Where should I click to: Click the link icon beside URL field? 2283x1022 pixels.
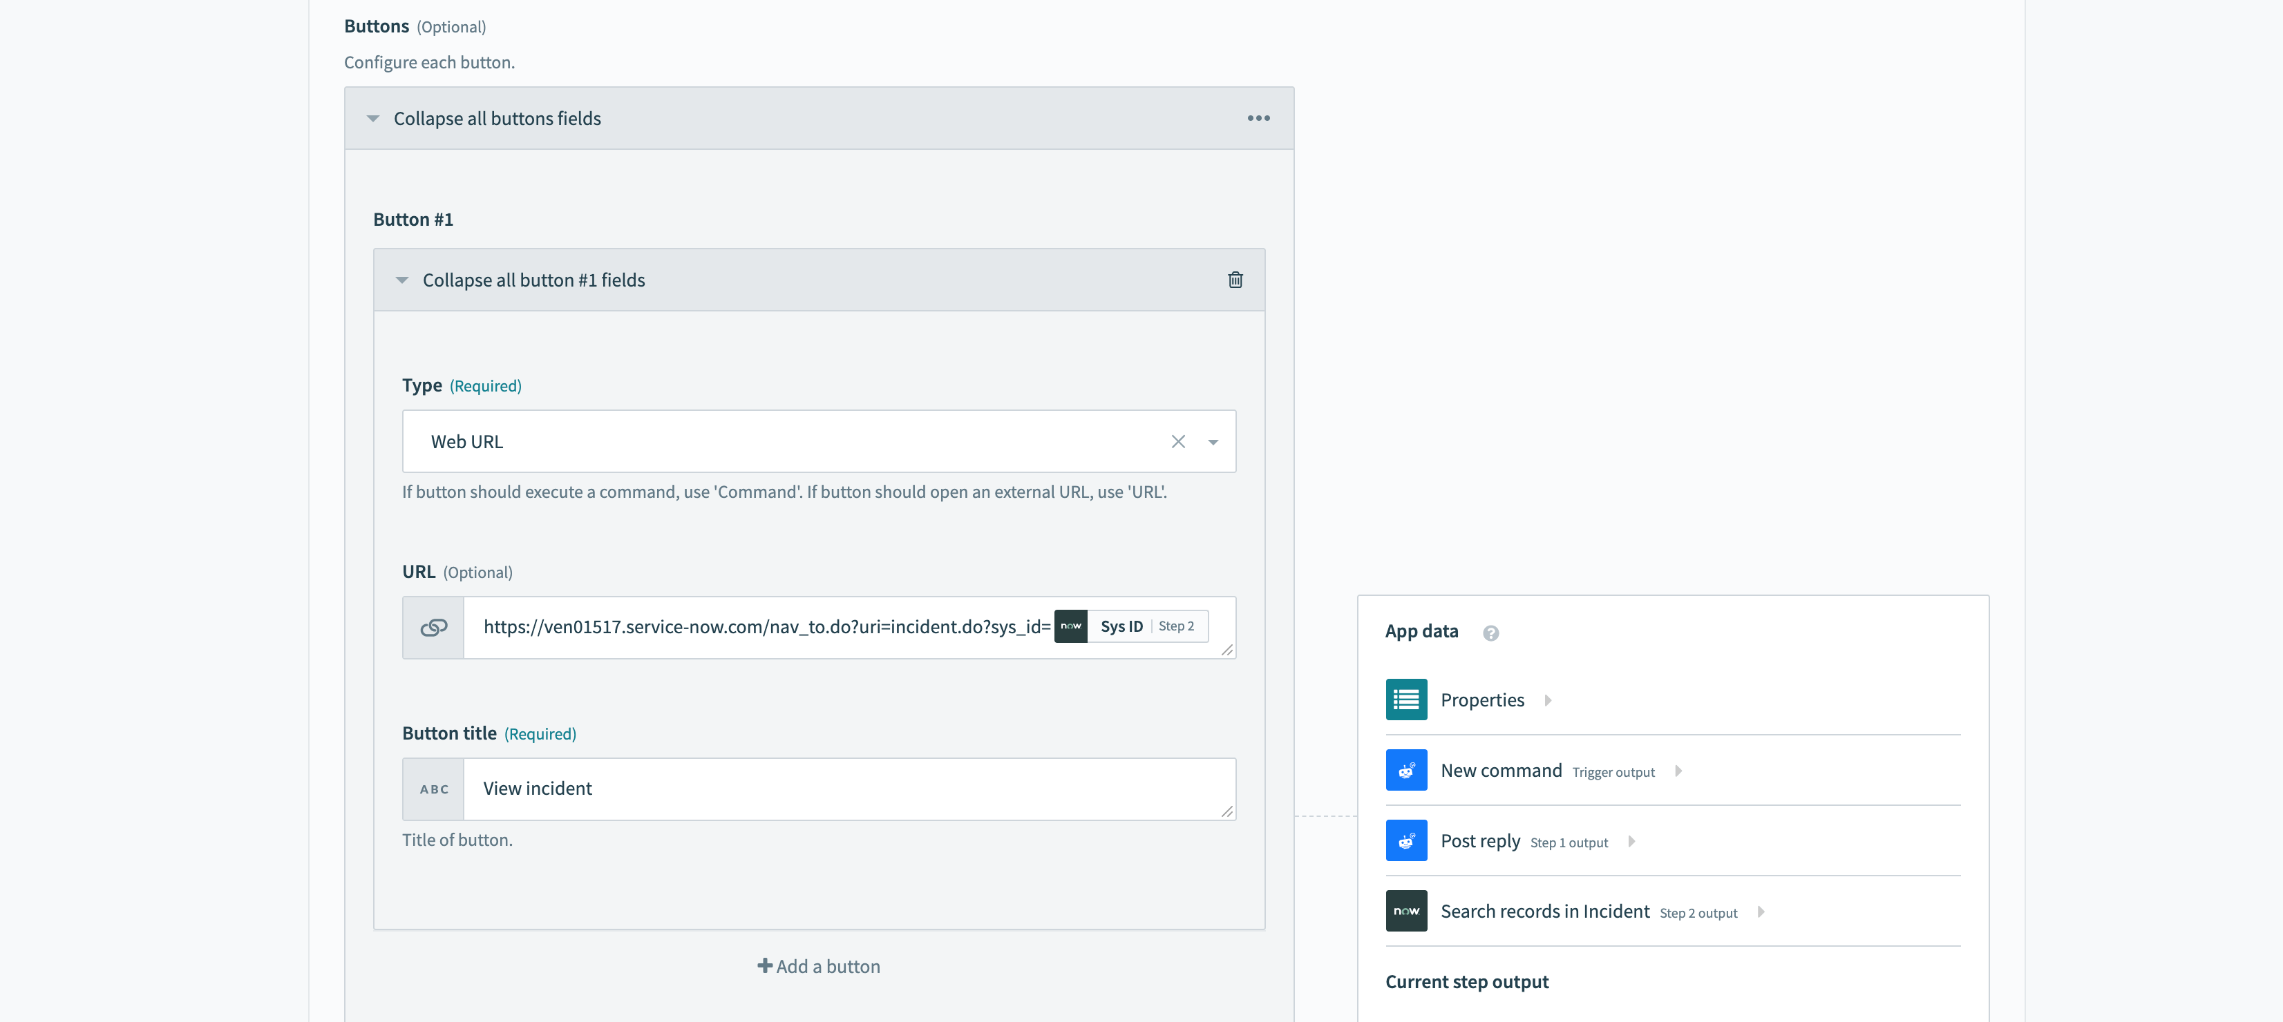click(x=433, y=627)
